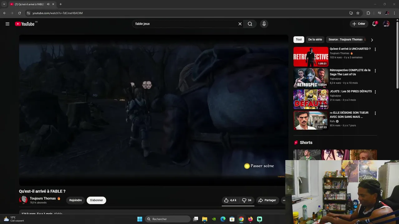Click the taskbar Rechercher search box
This screenshot has width=399, height=224.
click(168, 219)
